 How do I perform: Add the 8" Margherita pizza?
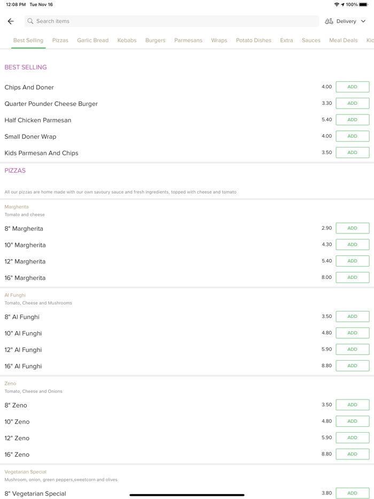click(x=352, y=228)
